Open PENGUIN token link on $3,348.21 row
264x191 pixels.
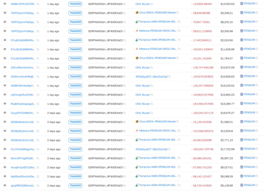coord(249,13)
